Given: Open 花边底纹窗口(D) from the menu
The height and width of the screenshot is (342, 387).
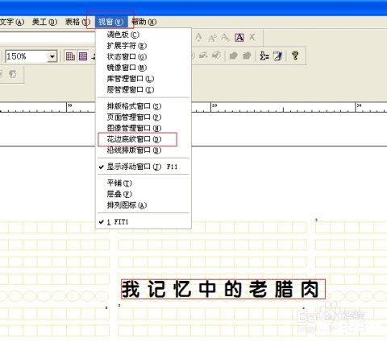Looking at the screenshot, I should [x=144, y=139].
